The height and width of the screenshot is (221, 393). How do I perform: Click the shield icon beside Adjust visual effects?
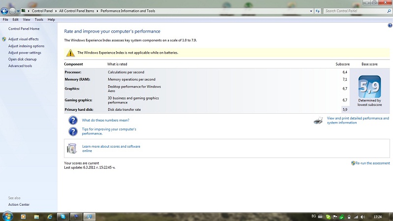(4, 39)
